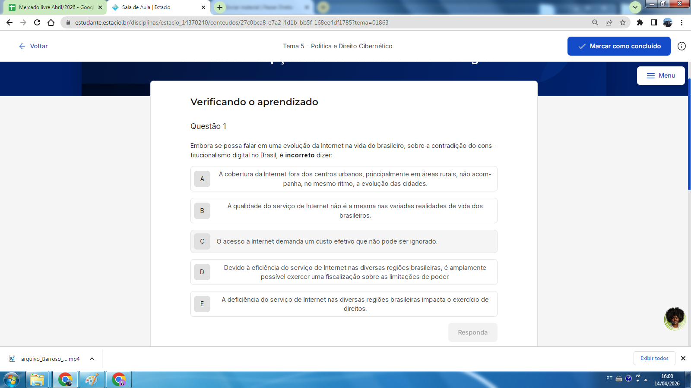Screen dimensions: 691x388
Task: Click the browser home icon
Action: coord(51,22)
